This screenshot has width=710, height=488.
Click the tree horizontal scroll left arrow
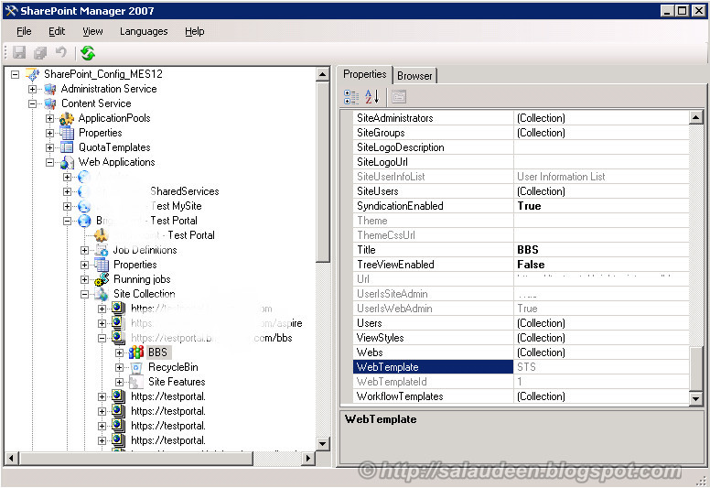tap(11, 458)
